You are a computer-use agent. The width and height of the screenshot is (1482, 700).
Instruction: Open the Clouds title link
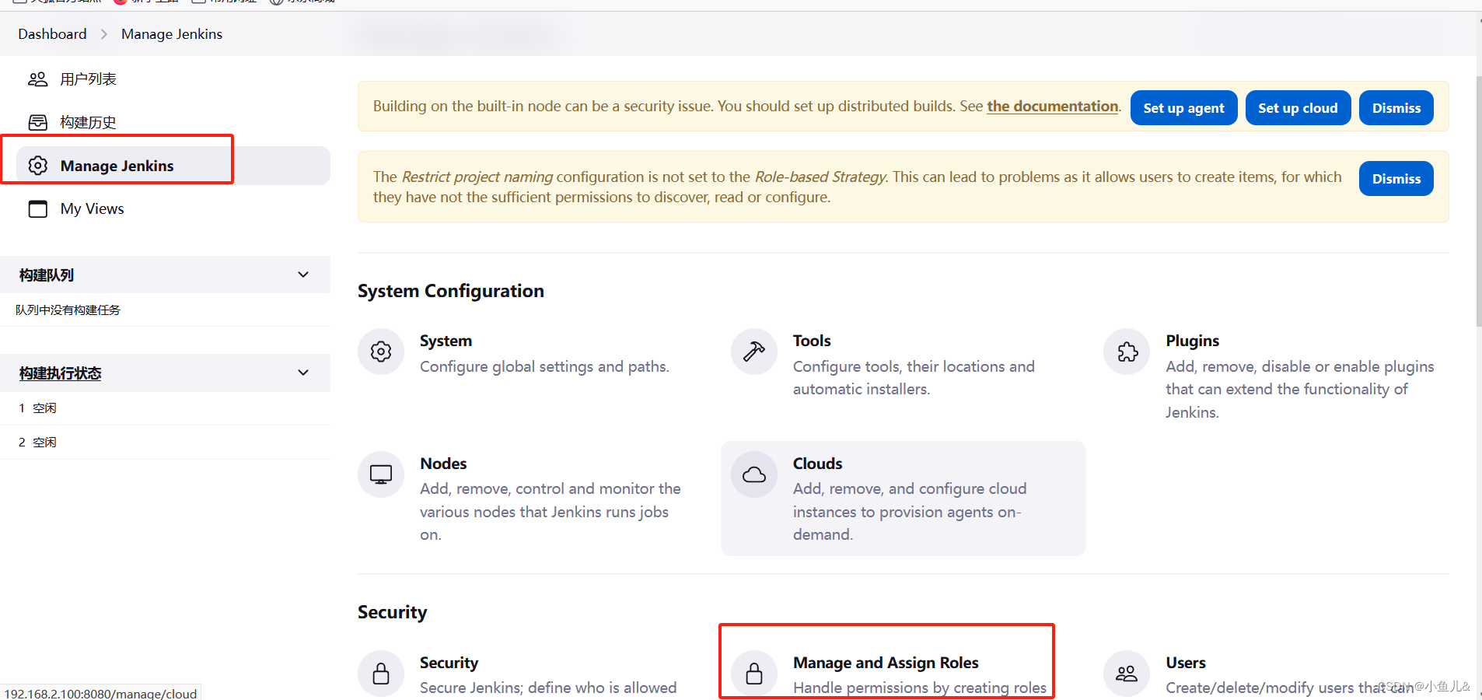pos(817,464)
